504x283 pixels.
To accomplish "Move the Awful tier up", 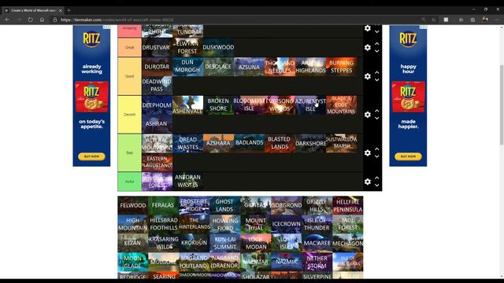I will click(x=377, y=178).
